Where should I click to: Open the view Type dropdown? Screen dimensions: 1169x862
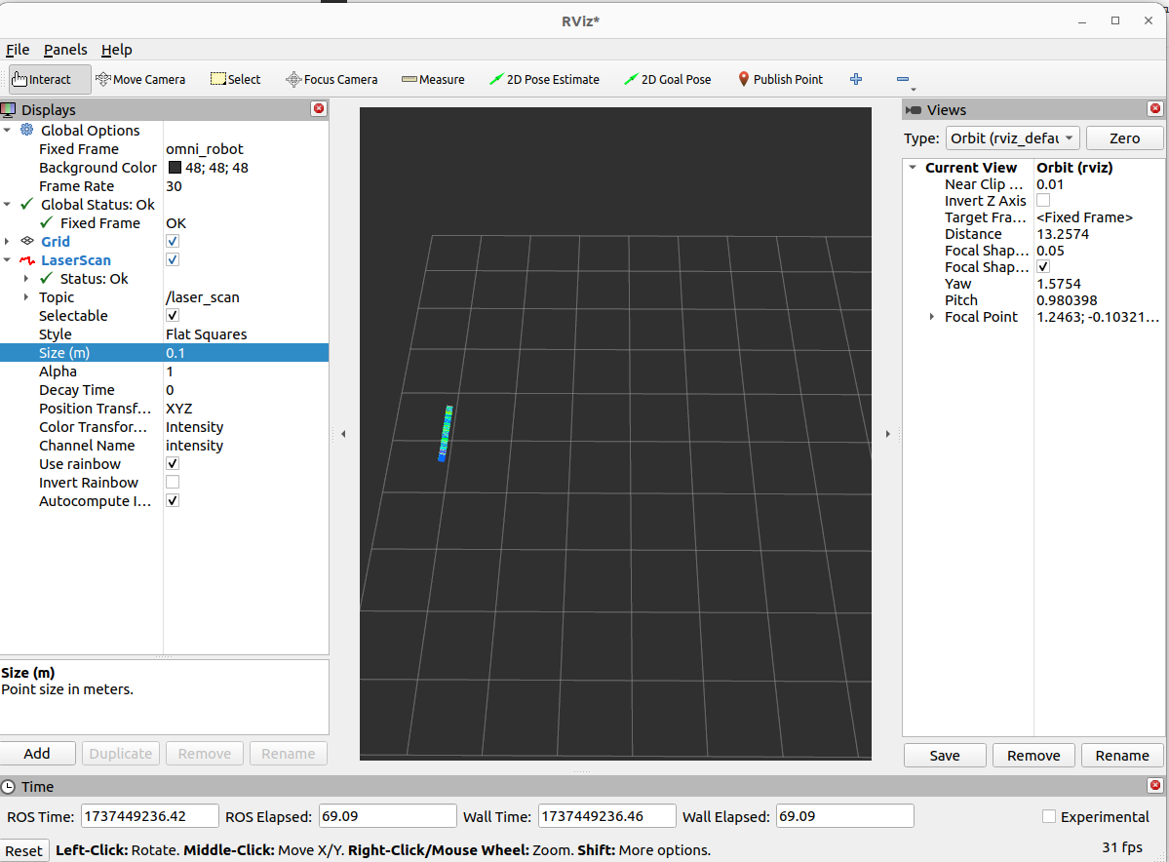click(x=1012, y=138)
